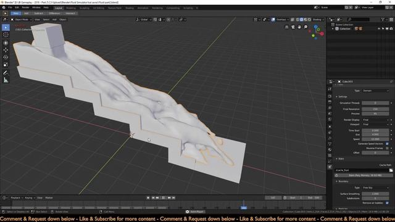Open the Object Data properties tab icon
The image size is (395, 222).
click(330, 144)
